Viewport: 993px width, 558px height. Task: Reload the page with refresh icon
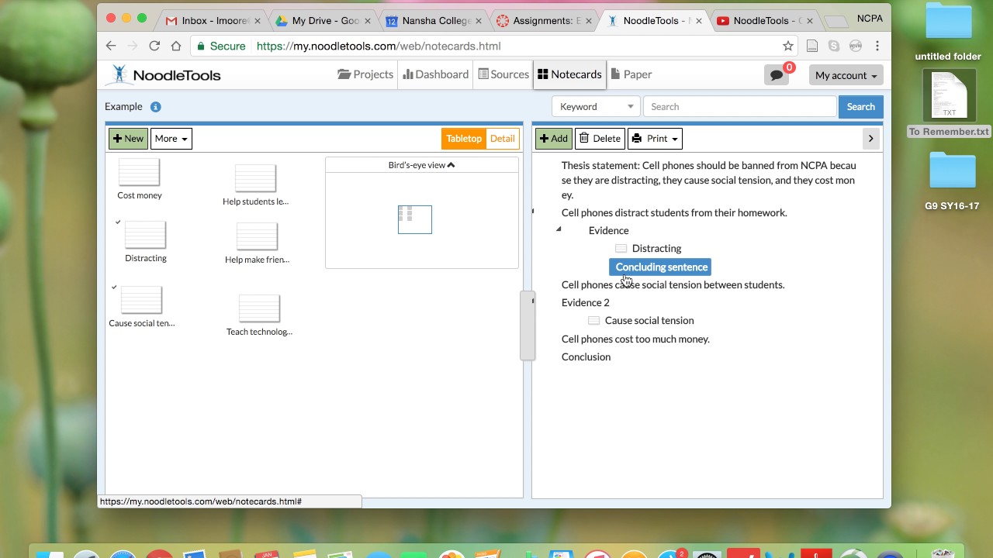(x=154, y=46)
